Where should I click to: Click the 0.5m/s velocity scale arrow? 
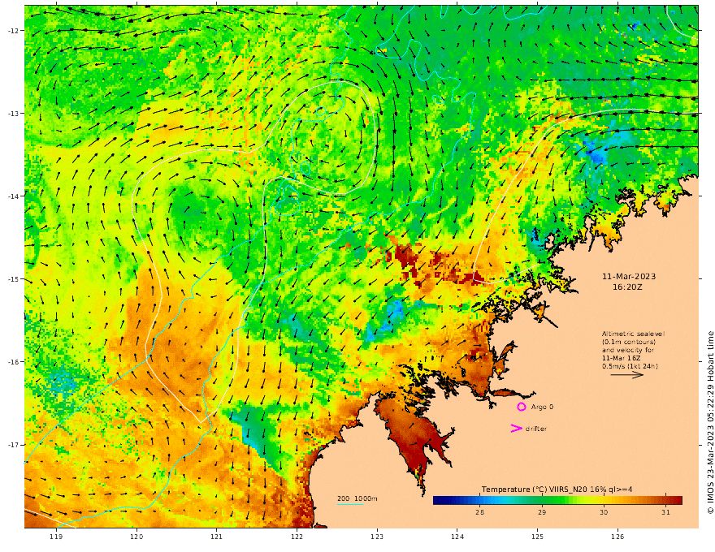[627, 375]
